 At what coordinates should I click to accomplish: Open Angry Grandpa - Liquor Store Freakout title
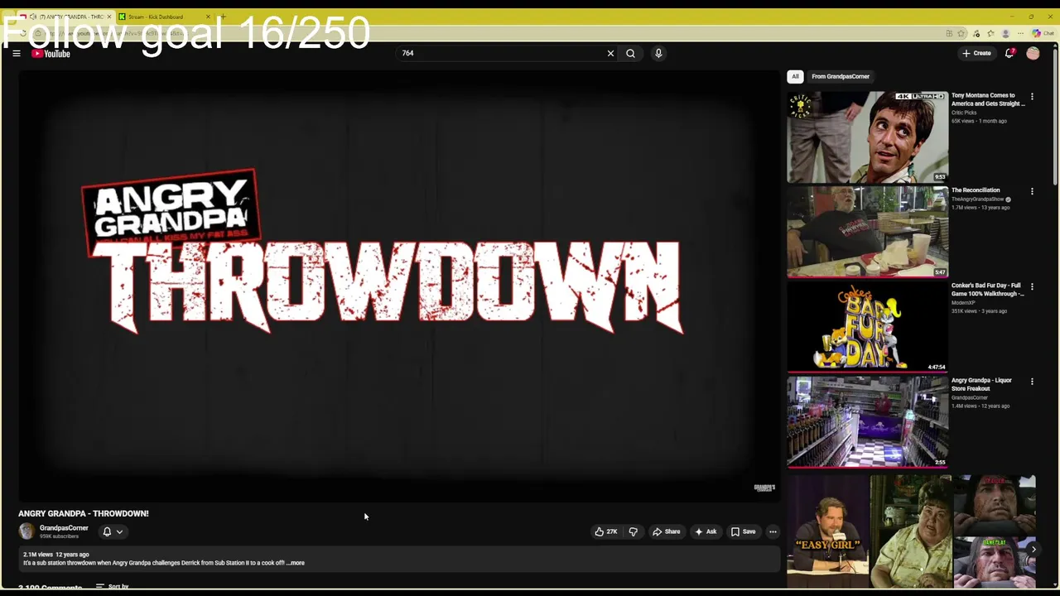[x=981, y=384]
